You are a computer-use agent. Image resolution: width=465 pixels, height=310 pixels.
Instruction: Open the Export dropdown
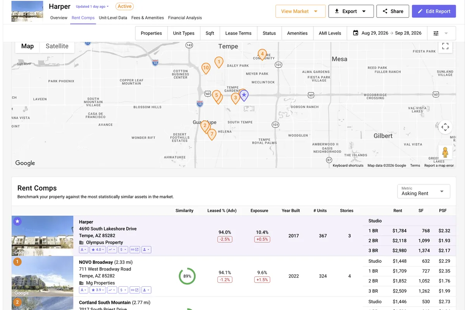coord(351,11)
